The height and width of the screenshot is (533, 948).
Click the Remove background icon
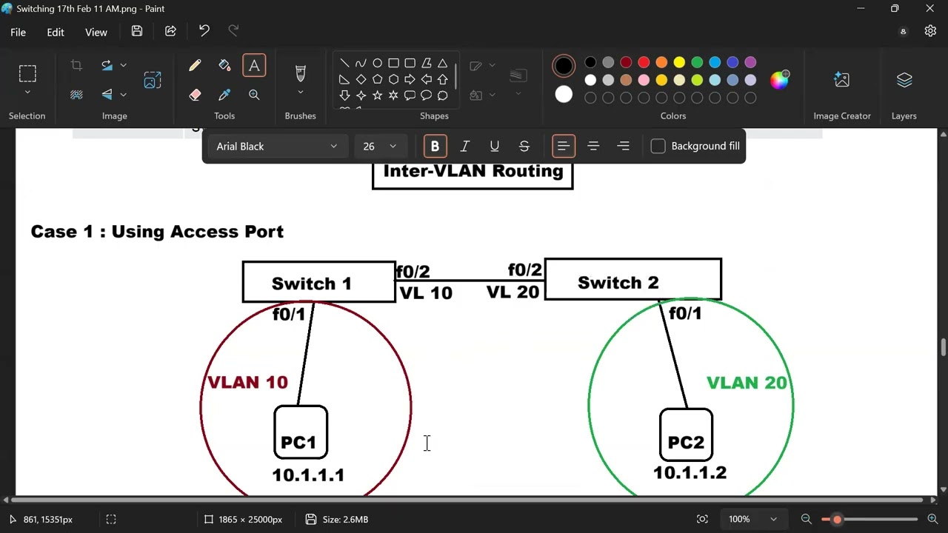pyautogui.click(x=76, y=94)
